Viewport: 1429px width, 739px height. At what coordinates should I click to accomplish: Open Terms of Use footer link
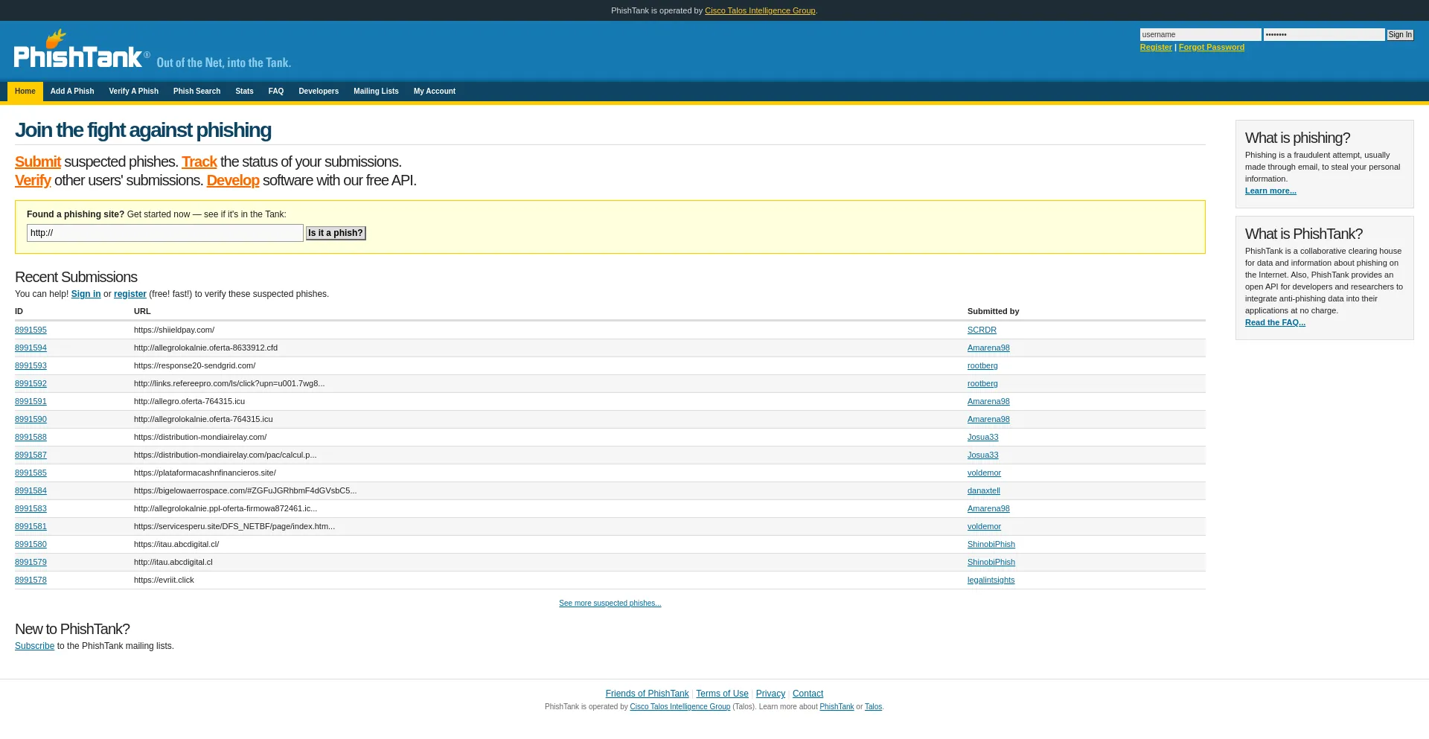coord(722,694)
